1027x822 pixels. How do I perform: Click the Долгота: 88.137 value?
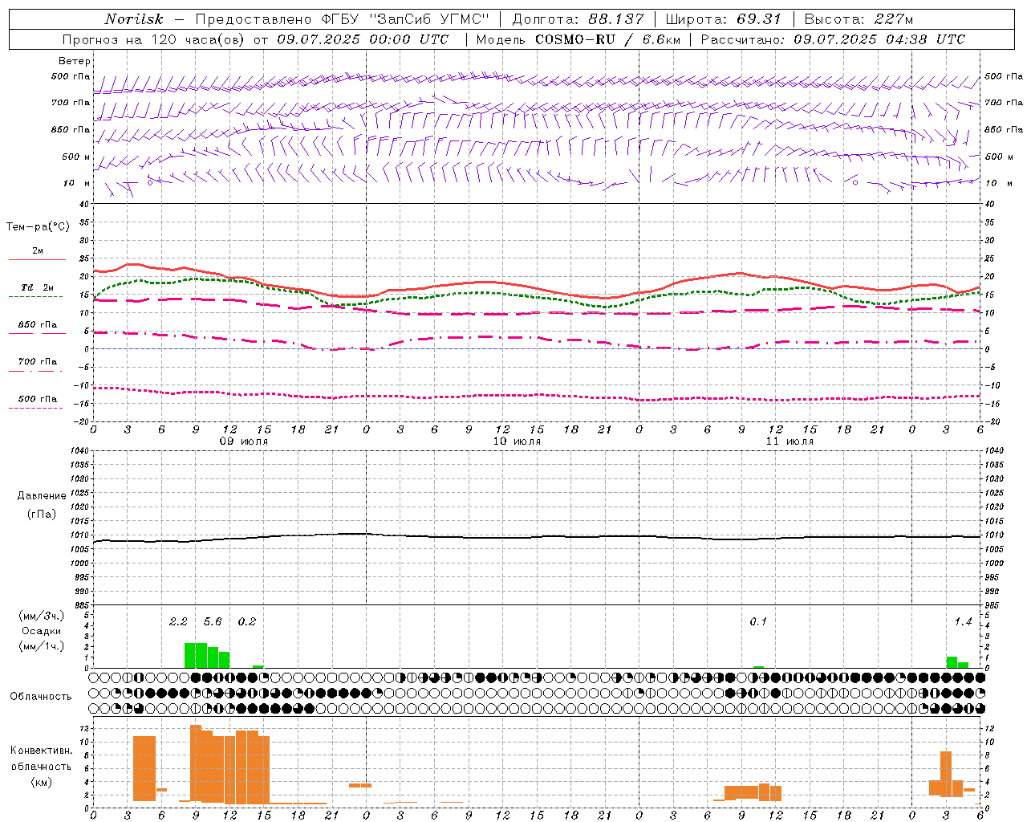pos(578,19)
